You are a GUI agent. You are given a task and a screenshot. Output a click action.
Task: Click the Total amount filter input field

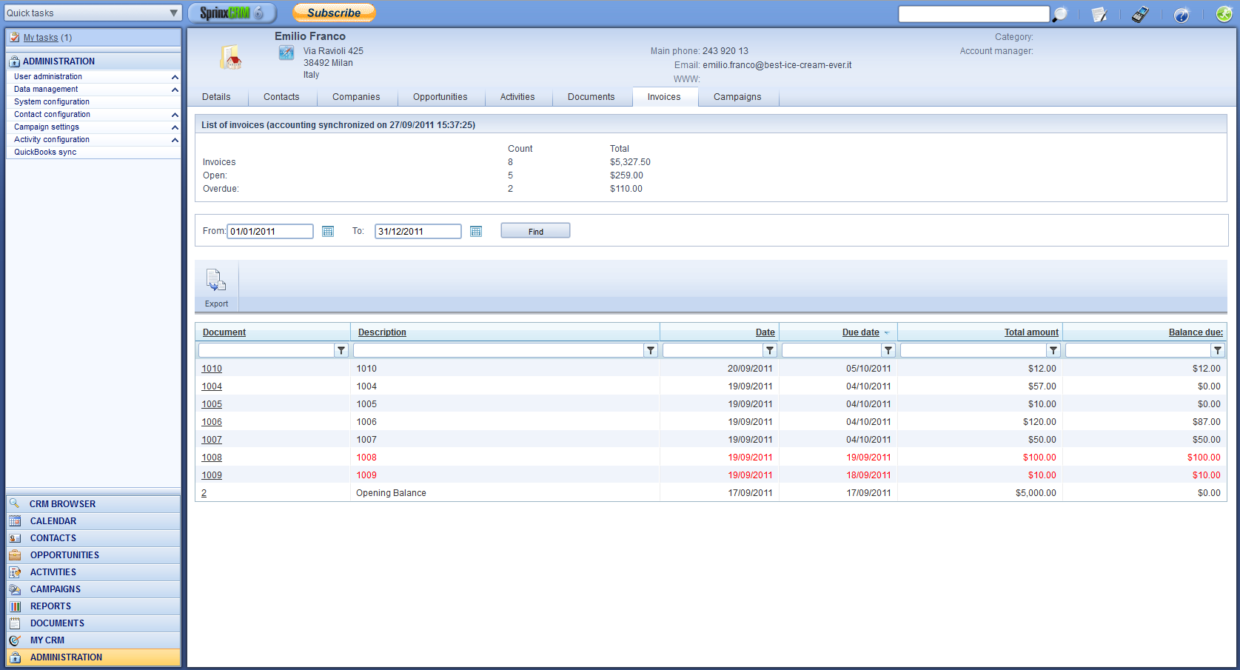[x=973, y=350]
